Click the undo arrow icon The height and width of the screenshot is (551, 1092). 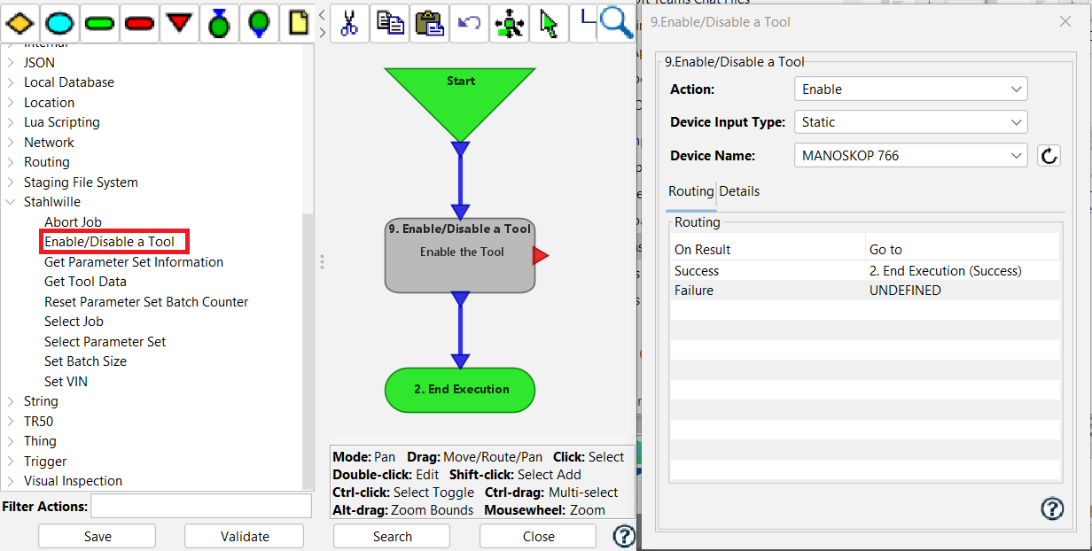click(469, 23)
